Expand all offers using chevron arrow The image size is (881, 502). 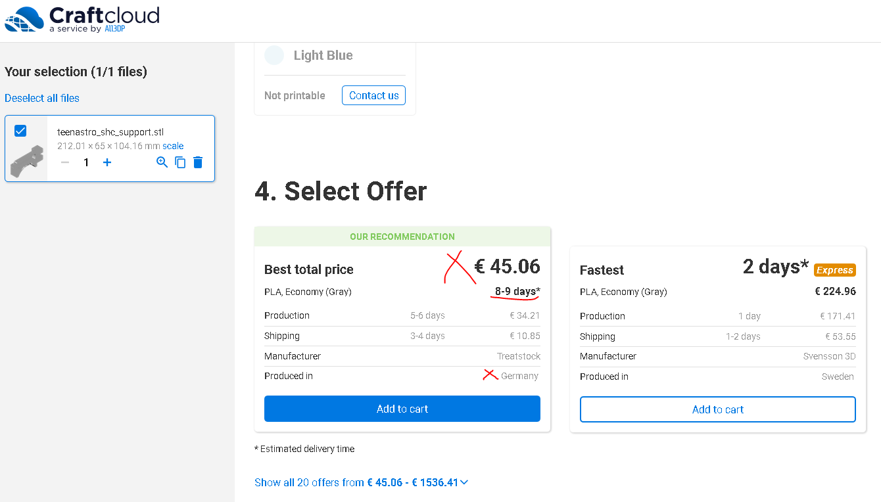click(464, 482)
